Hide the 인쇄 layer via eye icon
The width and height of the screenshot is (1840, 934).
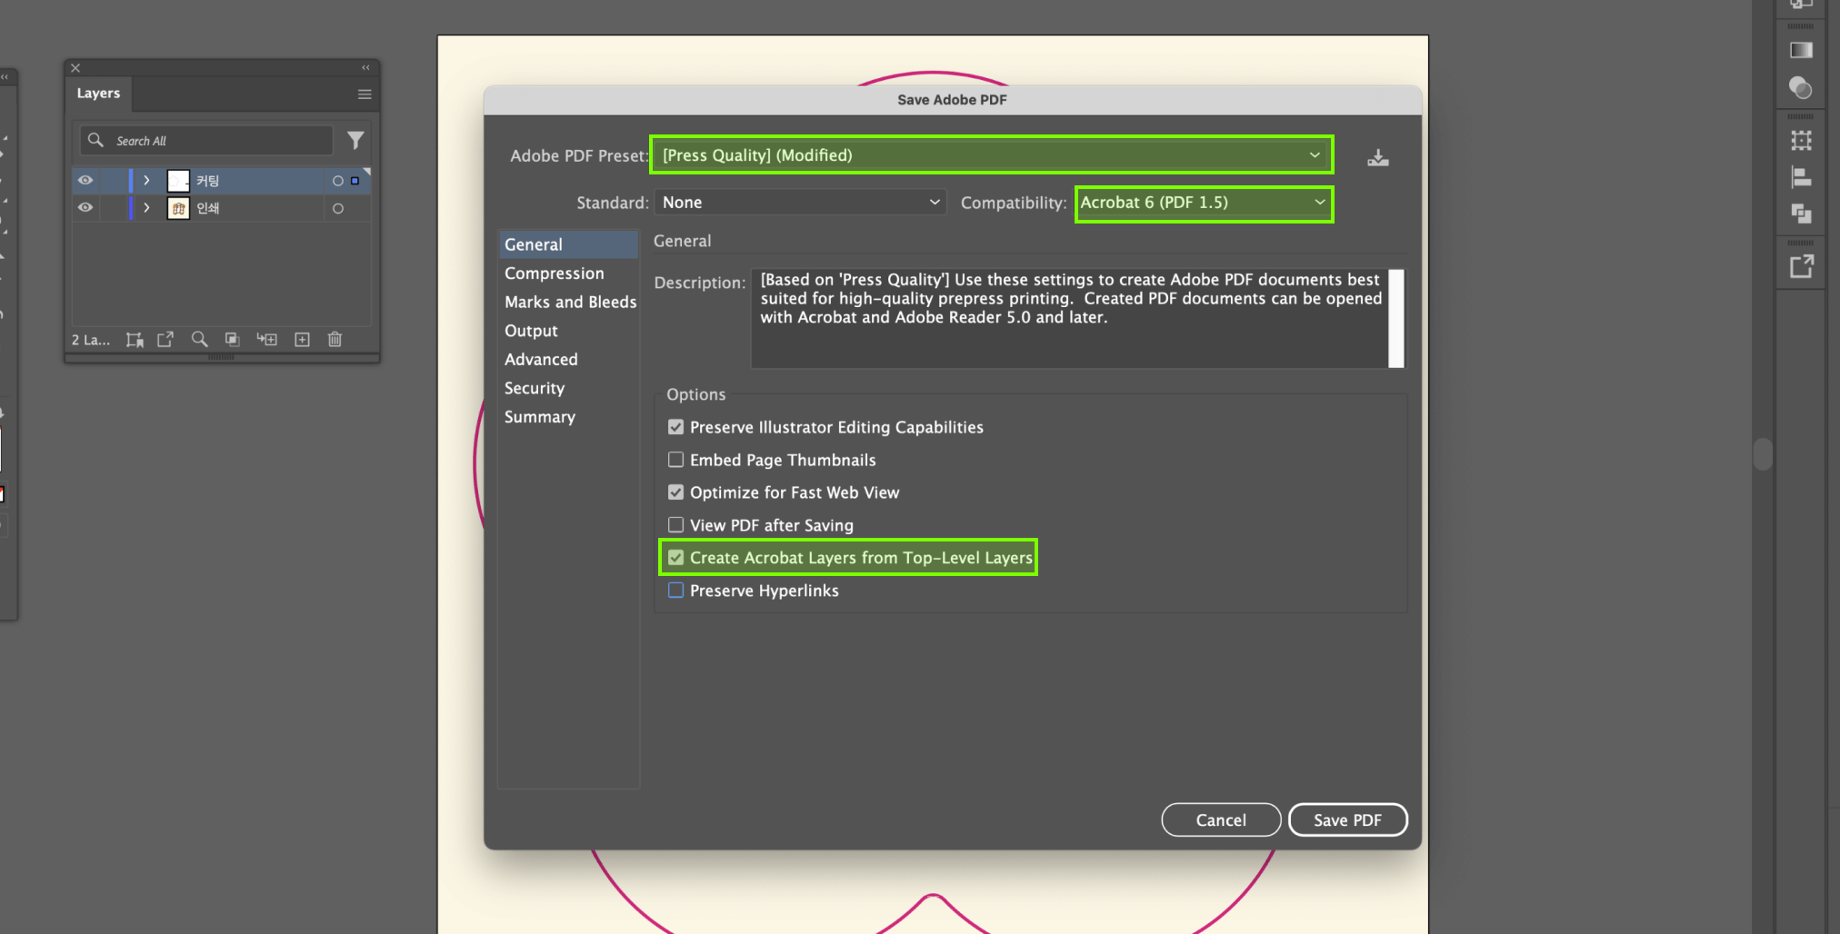coord(85,208)
